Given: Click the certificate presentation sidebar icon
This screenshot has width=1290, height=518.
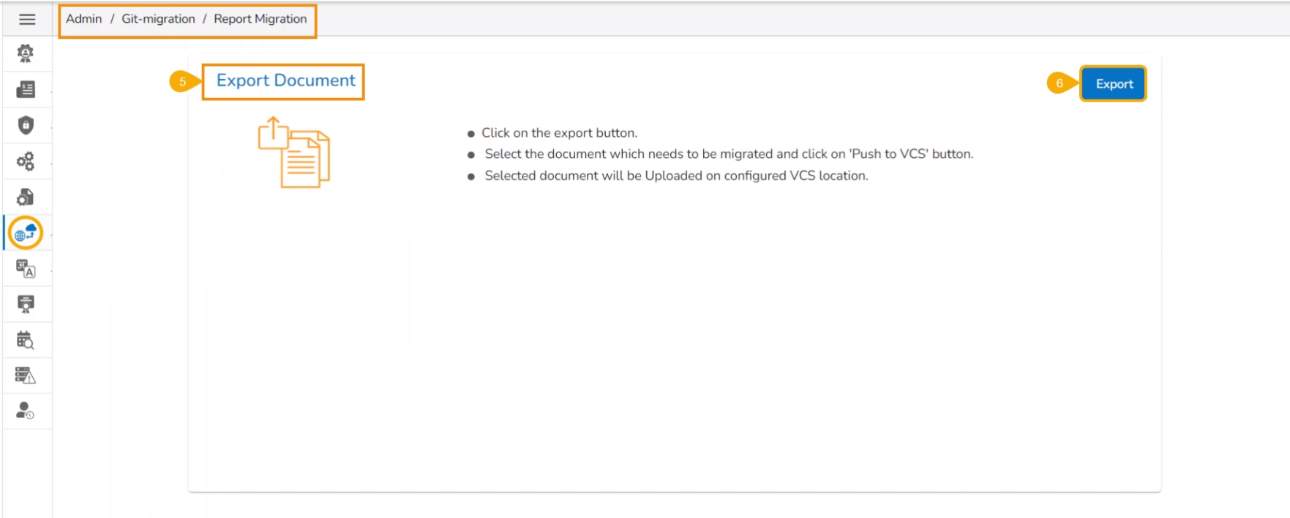Looking at the screenshot, I should [x=26, y=304].
